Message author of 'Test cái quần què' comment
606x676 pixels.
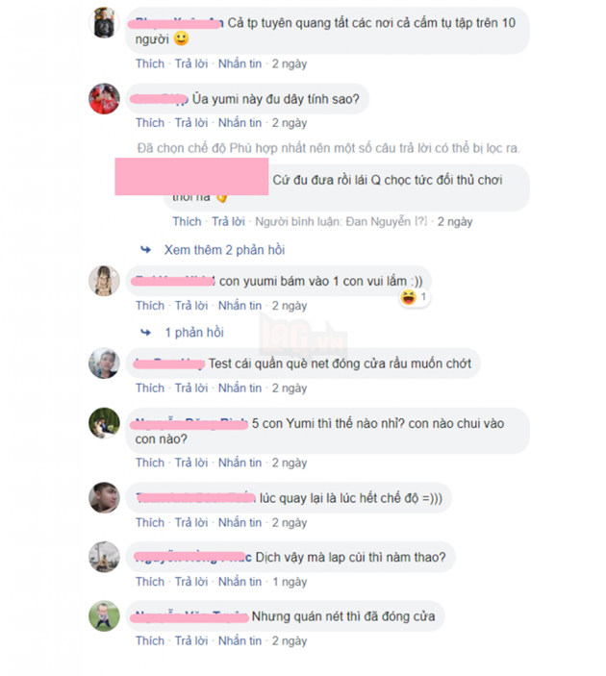tap(240, 388)
